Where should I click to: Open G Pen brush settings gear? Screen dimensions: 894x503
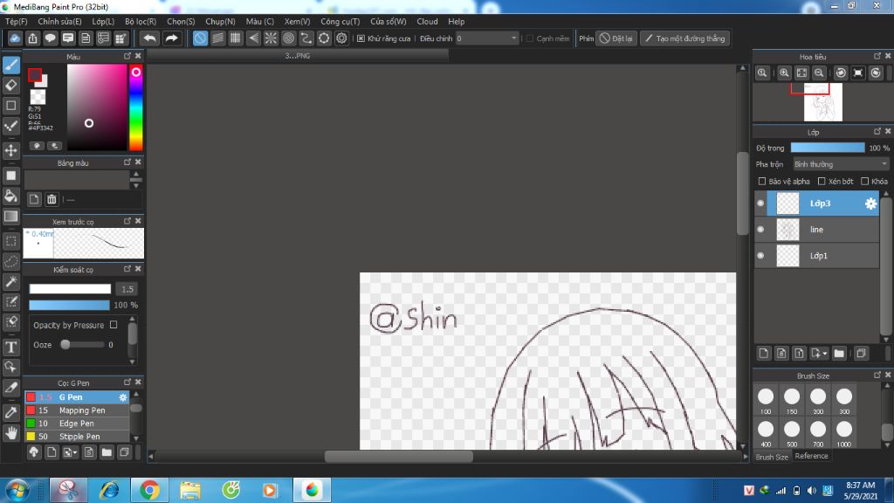click(122, 397)
